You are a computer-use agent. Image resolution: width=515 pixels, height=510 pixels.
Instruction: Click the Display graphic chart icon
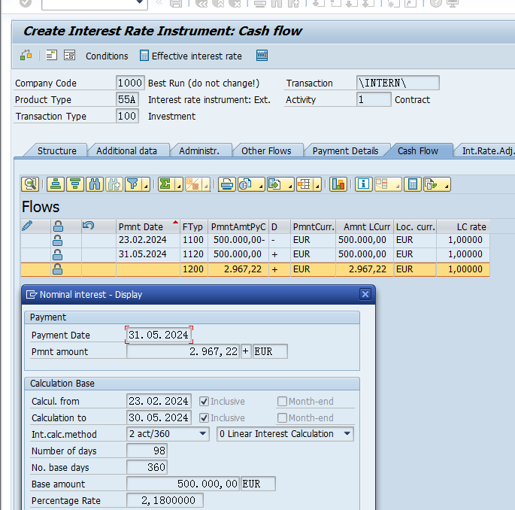[x=338, y=184]
